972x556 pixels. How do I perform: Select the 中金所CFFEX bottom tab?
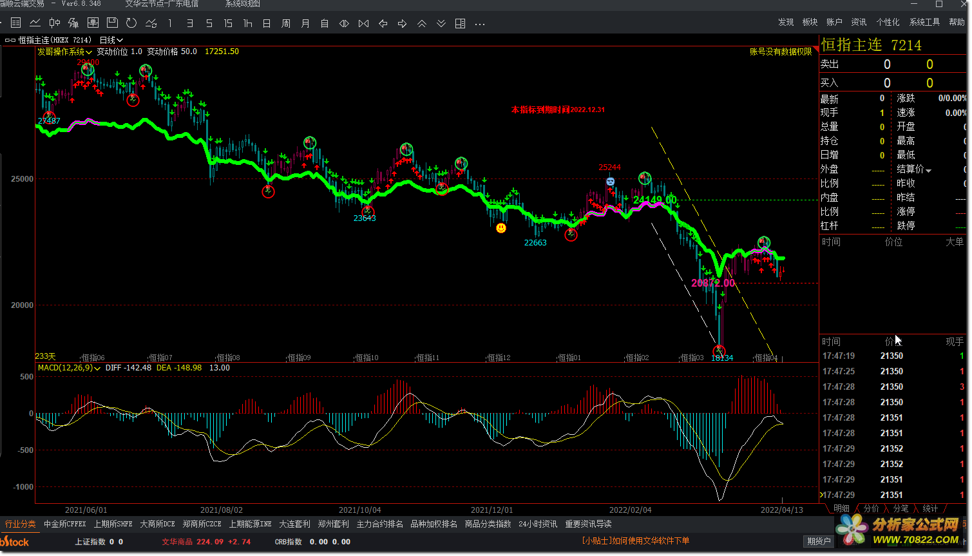(64, 524)
